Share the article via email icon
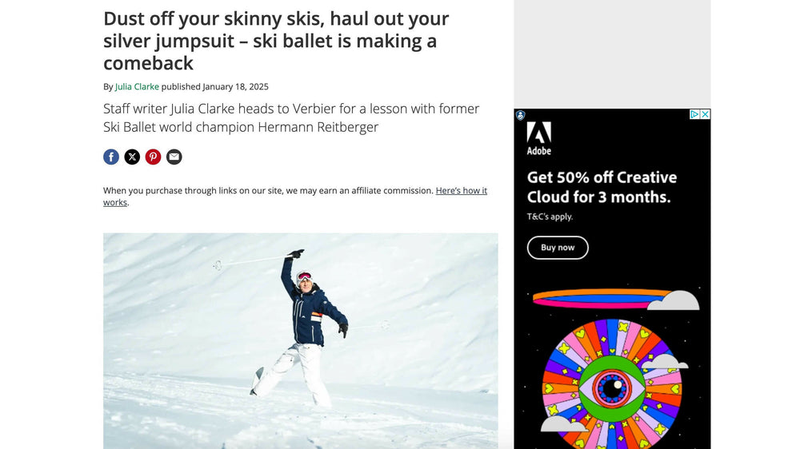Image resolution: width=800 pixels, height=449 pixels. coord(174,157)
